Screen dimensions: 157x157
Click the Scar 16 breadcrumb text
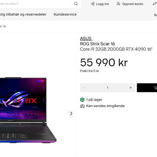point(3,26)
